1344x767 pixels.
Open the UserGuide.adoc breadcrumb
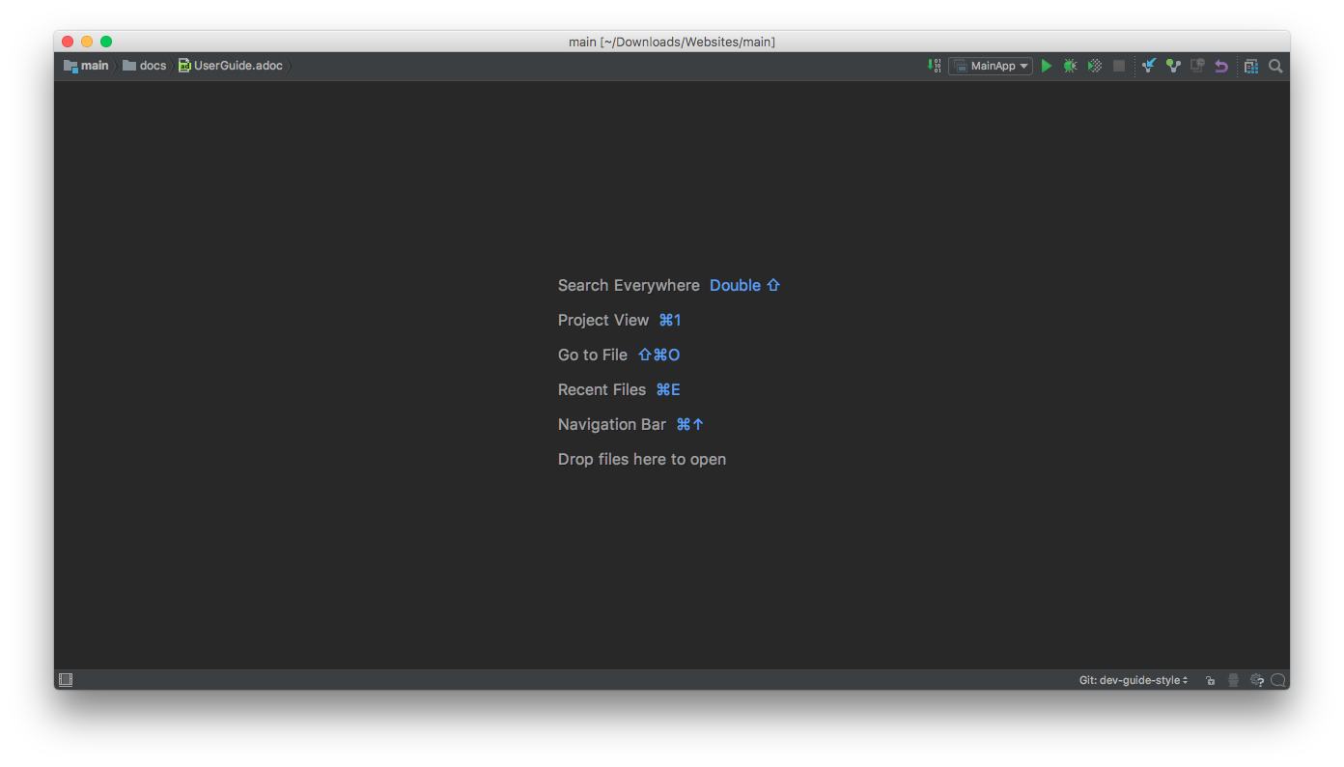[231, 66]
